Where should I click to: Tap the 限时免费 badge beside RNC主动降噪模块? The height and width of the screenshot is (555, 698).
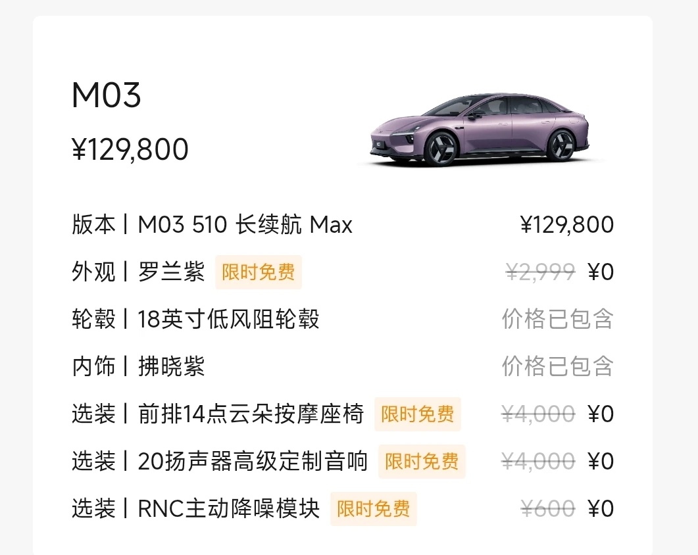[374, 509]
